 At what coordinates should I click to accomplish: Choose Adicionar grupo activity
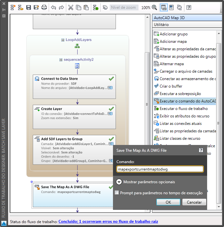point(185,34)
